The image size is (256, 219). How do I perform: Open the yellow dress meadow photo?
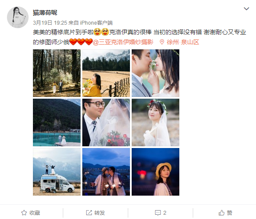[x=106, y=73]
